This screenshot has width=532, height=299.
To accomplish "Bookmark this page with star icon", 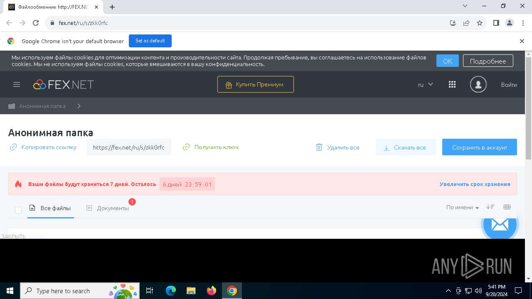I will (x=480, y=23).
